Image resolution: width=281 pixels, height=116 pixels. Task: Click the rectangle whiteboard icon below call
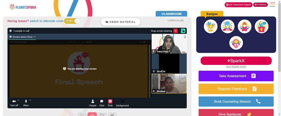pos(102,115)
